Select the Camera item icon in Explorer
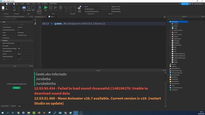The image size is (205, 115). (x=172, y=24)
